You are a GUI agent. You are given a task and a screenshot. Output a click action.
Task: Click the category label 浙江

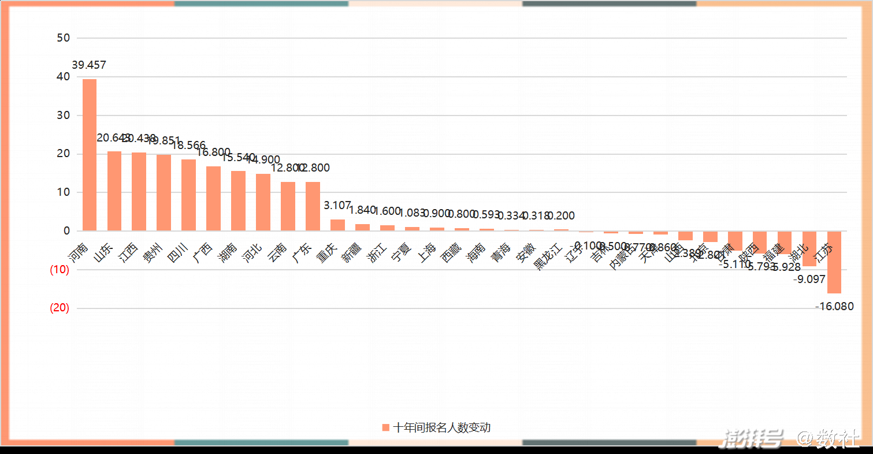pos(376,254)
